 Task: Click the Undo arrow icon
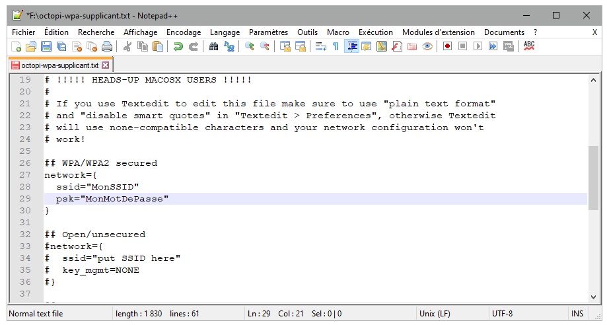click(x=178, y=46)
